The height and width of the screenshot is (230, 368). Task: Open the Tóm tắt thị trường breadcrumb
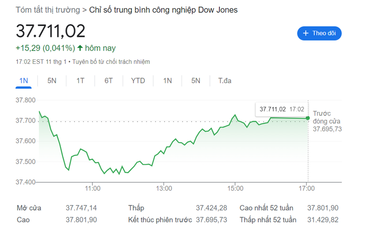[48, 10]
